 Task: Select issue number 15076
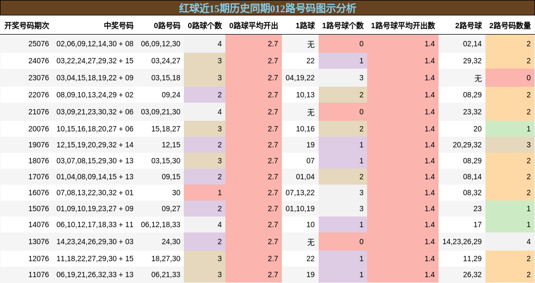38,209
